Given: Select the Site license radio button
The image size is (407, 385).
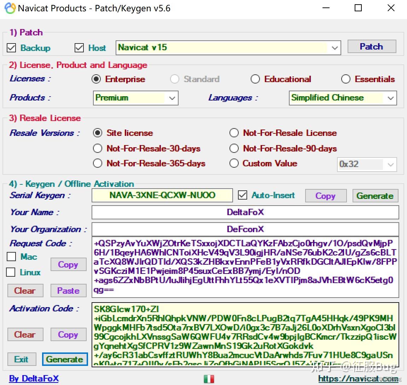Looking at the screenshot, I should 98,133.
